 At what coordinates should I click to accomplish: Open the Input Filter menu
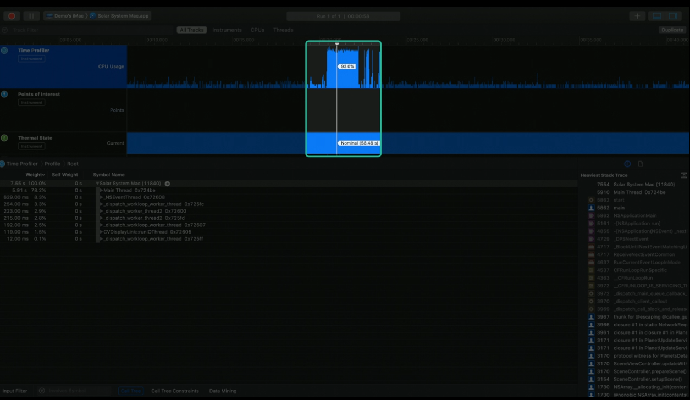15,391
